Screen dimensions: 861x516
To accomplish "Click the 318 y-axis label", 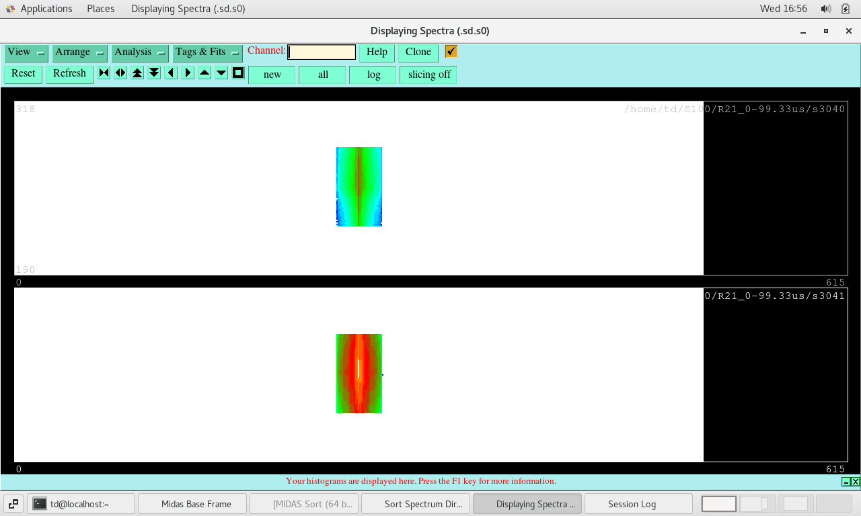I will [x=26, y=110].
